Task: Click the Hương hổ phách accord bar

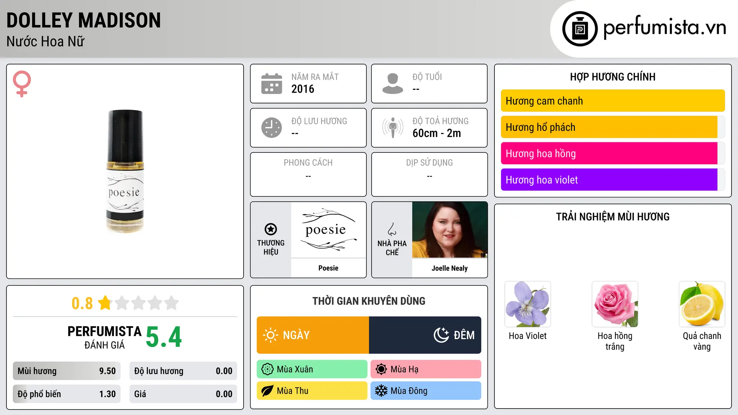Action: click(613, 127)
